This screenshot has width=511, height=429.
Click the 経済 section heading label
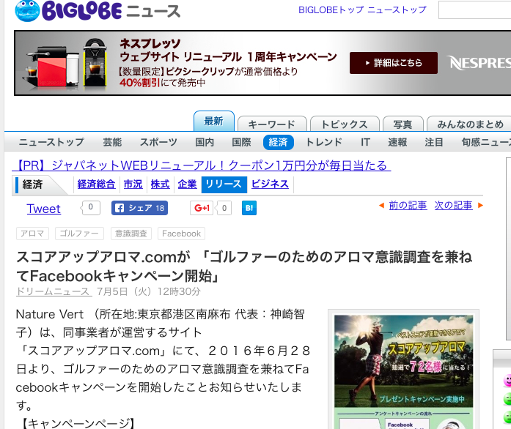32,184
